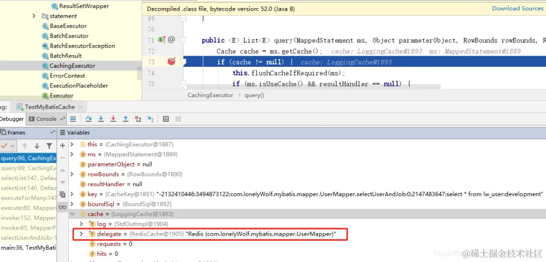Expand the ms MappedStatement variable
The height and width of the screenshot is (262, 546).
point(72,154)
